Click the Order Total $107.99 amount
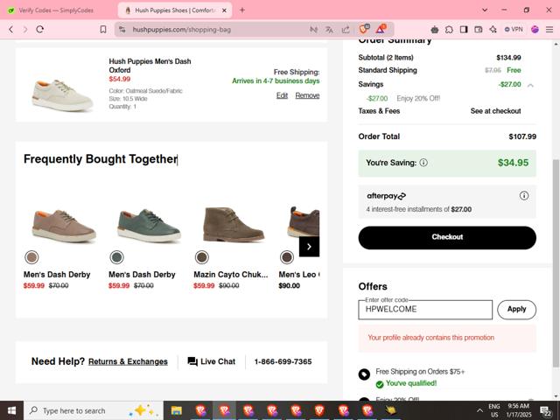 point(522,136)
